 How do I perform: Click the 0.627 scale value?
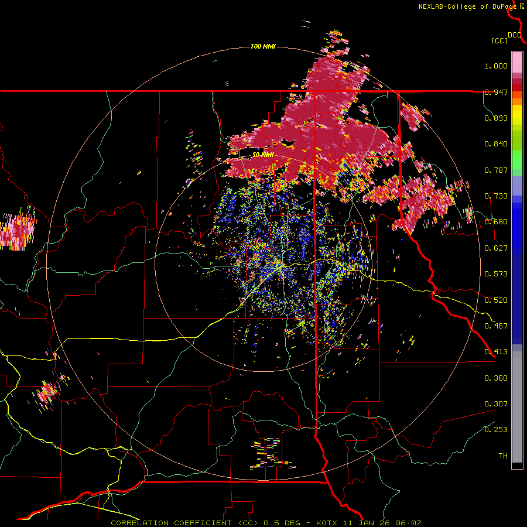pos(496,248)
